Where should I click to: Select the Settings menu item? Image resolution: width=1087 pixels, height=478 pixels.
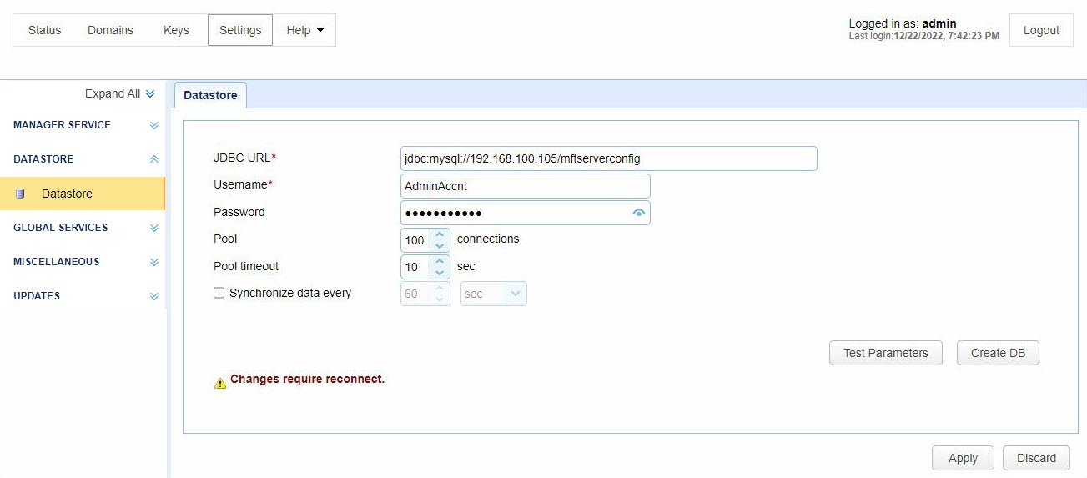(x=240, y=30)
